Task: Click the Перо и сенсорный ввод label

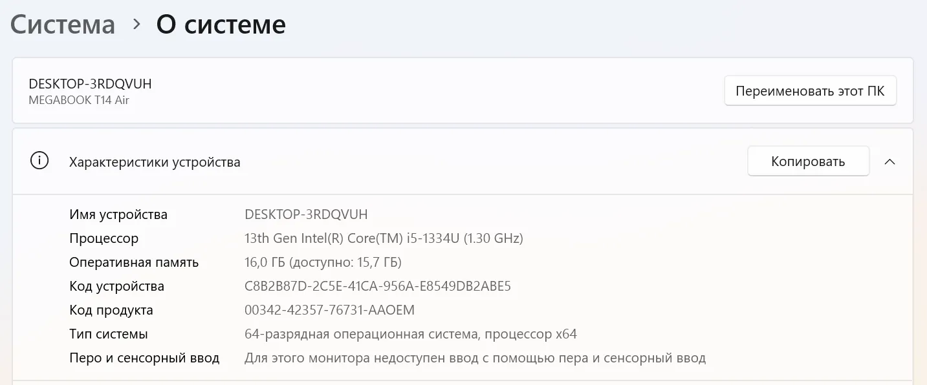Action: pos(144,358)
